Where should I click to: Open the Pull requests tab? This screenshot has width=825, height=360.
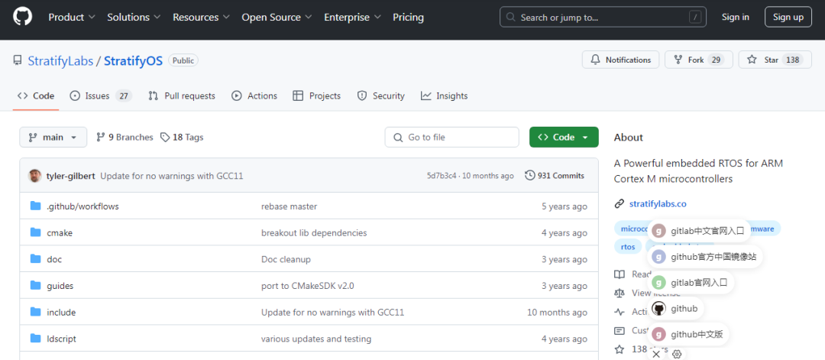coord(182,96)
